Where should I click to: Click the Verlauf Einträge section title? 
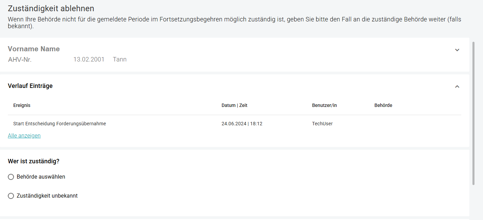(x=30, y=86)
